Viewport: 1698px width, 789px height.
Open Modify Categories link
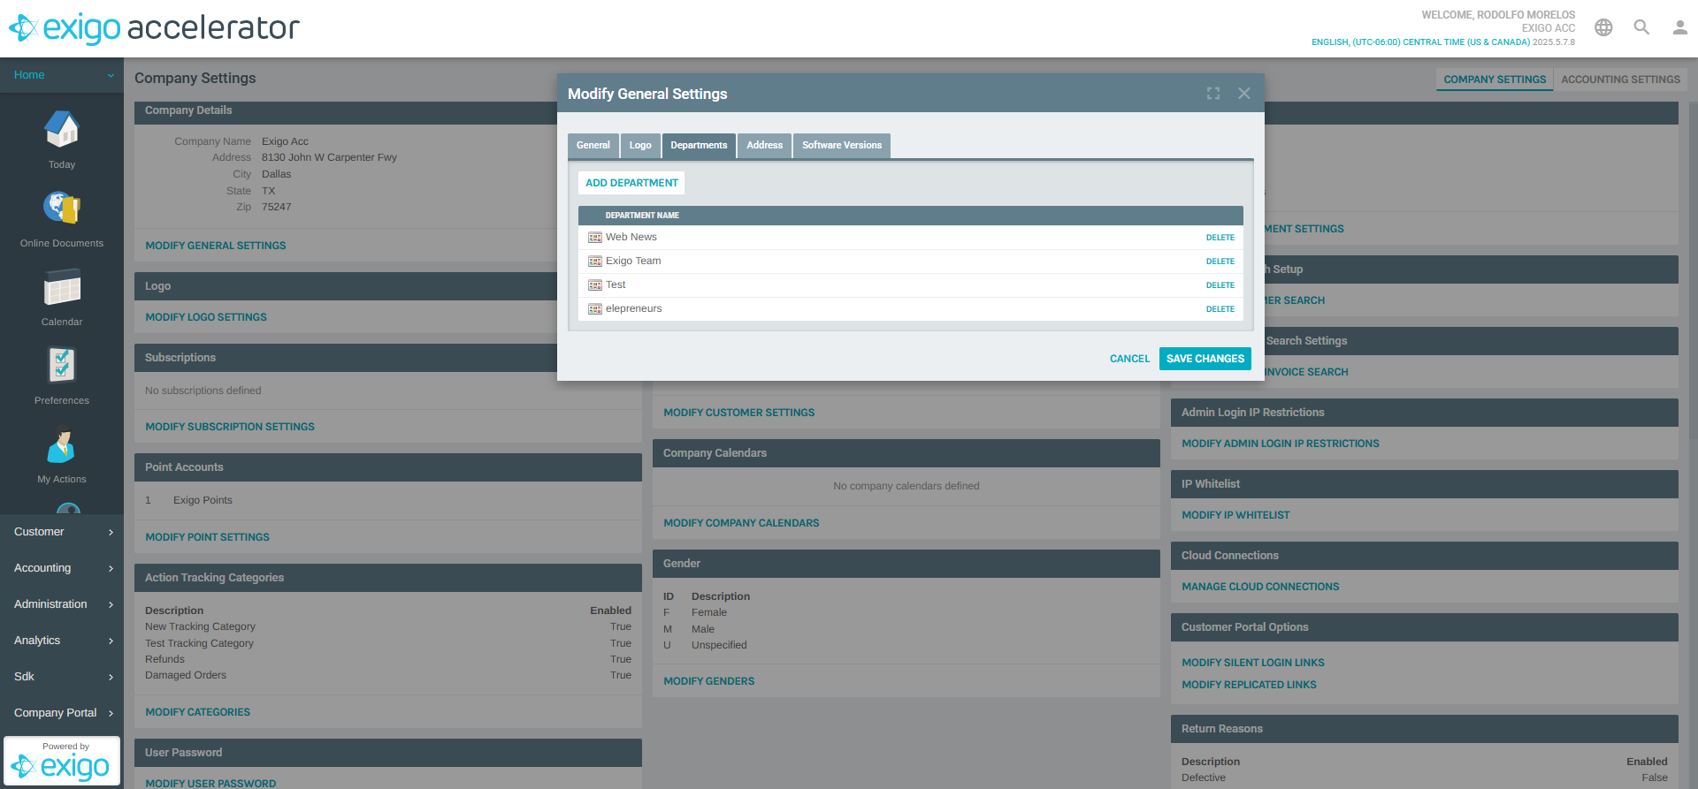[197, 712]
